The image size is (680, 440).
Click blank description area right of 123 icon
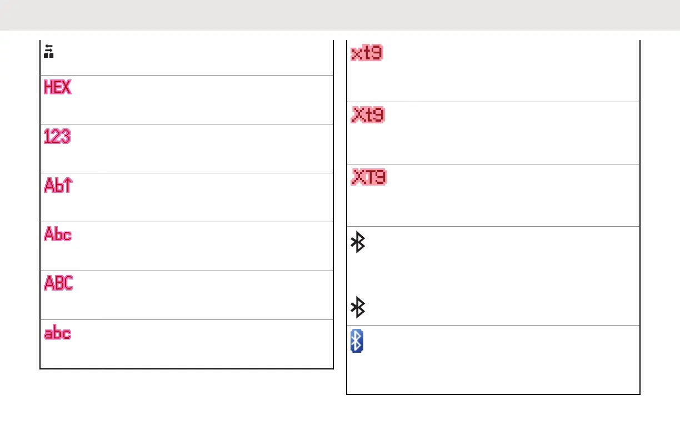point(200,148)
